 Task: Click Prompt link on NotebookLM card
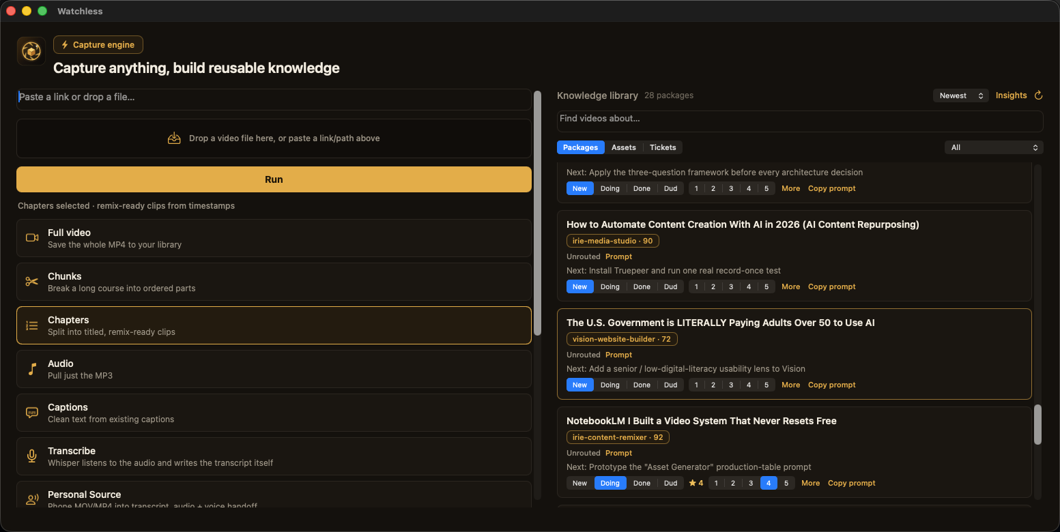[619, 453]
